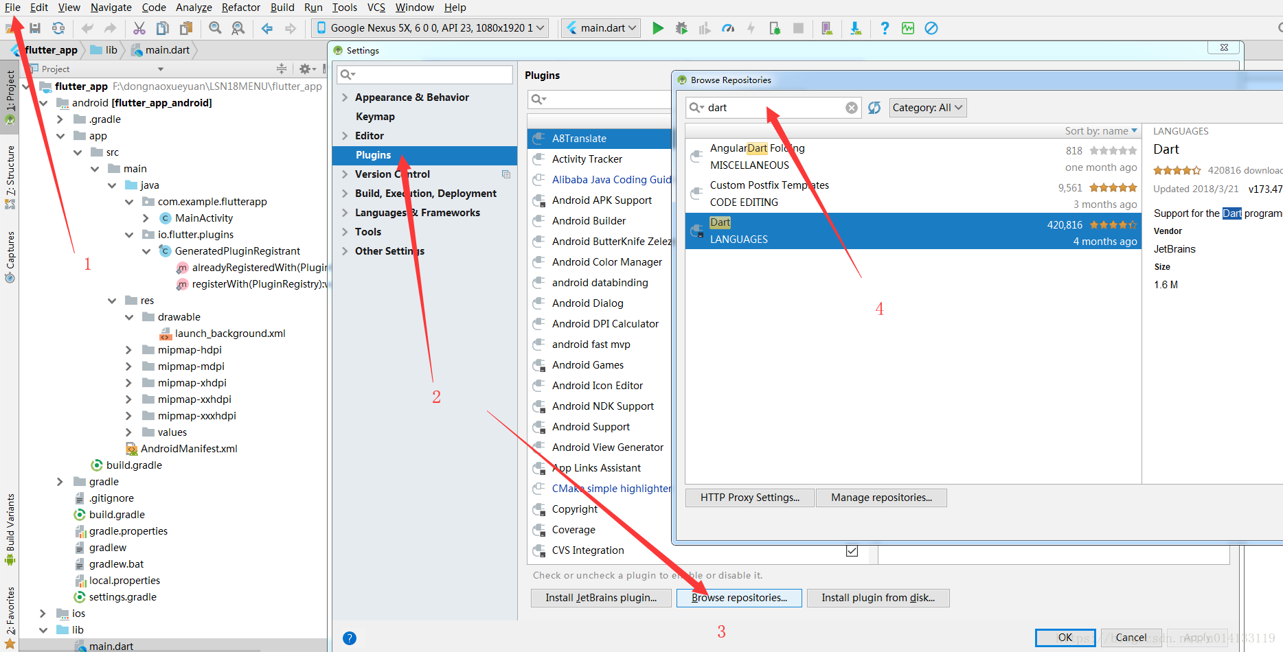Select Dart plugin in repository results

pos(913,231)
